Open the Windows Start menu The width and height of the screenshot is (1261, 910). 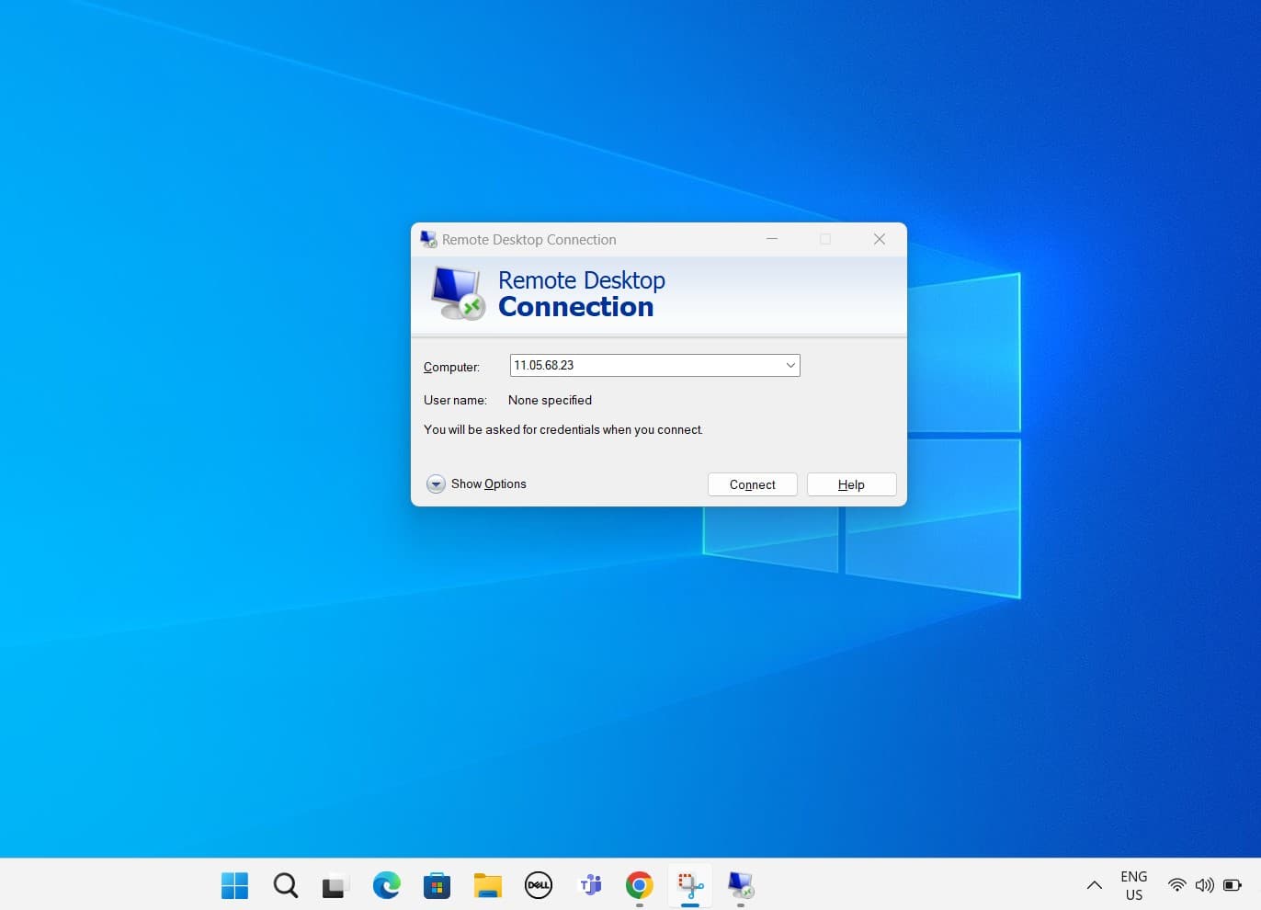[235, 885]
